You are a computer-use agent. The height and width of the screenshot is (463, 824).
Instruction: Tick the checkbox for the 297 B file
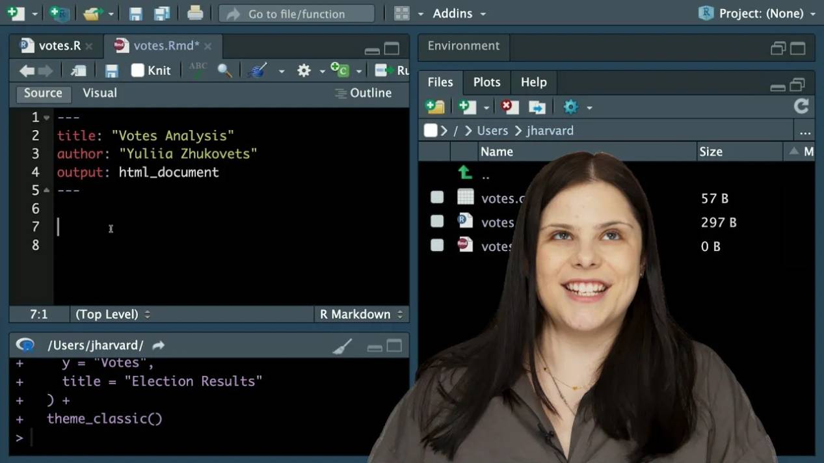437,221
